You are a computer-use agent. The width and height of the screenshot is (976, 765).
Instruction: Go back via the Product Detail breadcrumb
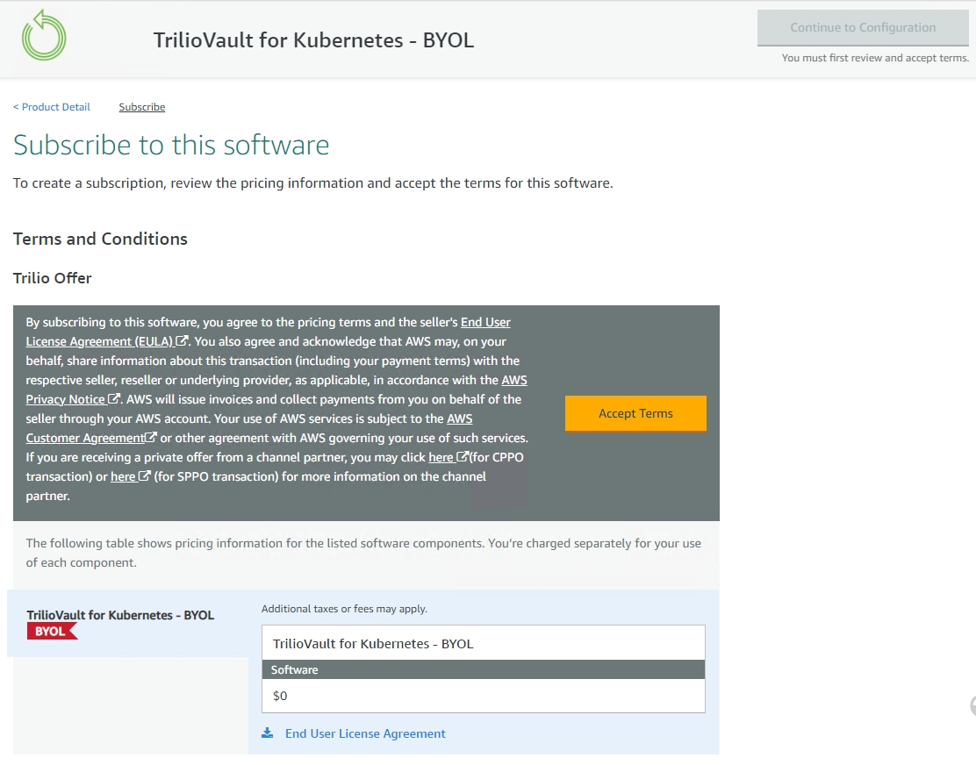(52, 107)
